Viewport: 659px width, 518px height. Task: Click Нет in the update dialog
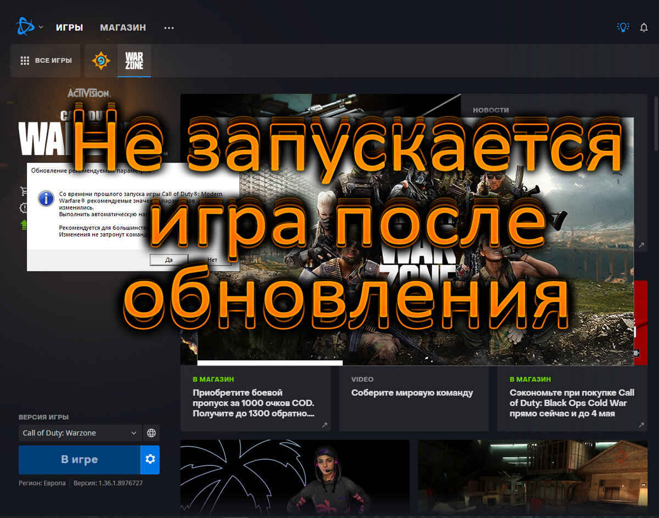point(213,260)
